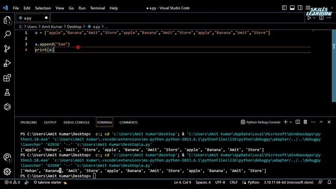Click the tabnine starter status item
The height and width of the screenshot is (189, 336).
50,182
